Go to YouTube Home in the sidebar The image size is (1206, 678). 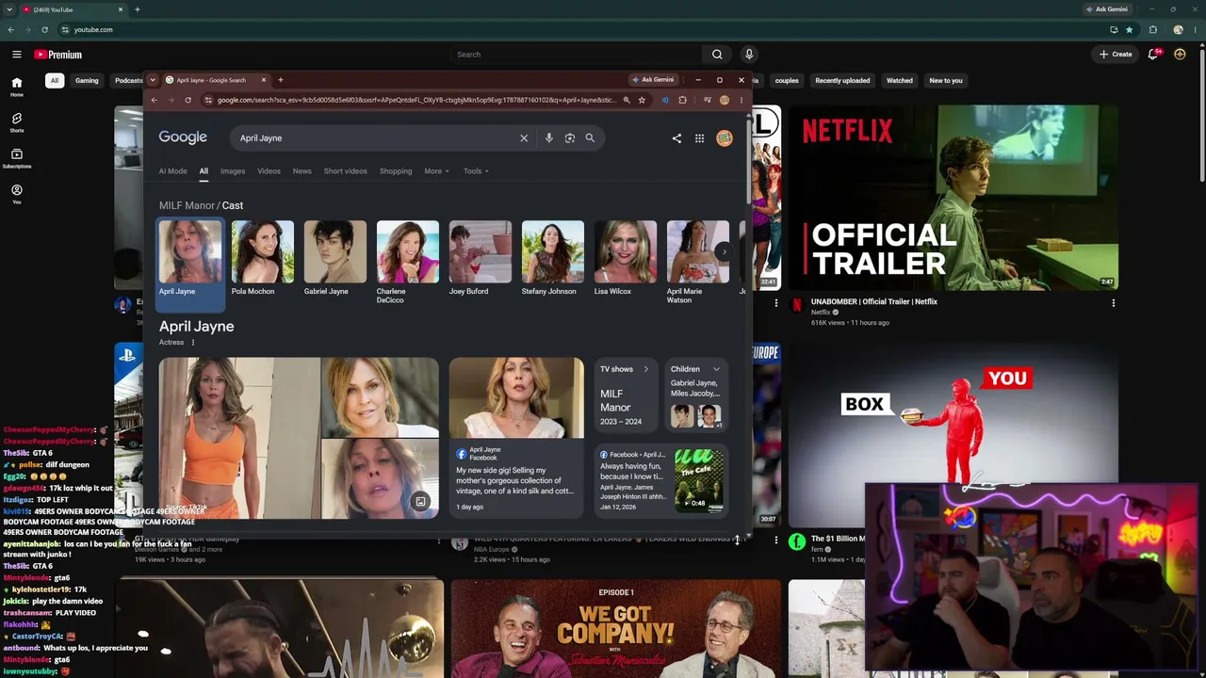pyautogui.click(x=16, y=87)
